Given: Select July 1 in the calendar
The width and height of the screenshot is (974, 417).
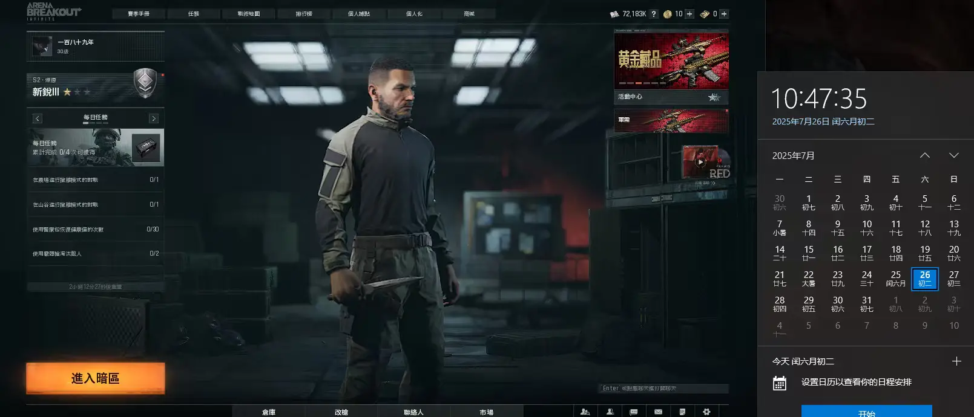Looking at the screenshot, I should [809, 202].
